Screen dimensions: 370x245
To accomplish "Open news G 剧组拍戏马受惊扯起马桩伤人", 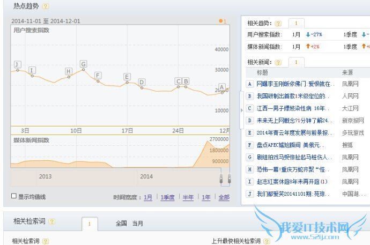I will 294,157.
